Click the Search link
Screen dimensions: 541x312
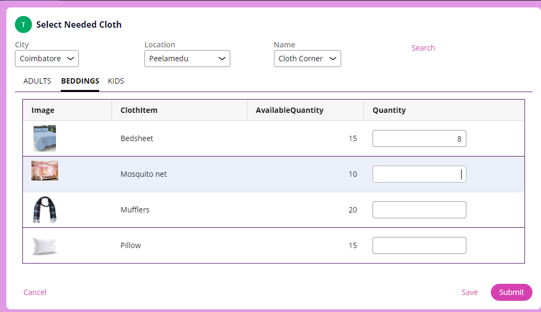click(423, 48)
